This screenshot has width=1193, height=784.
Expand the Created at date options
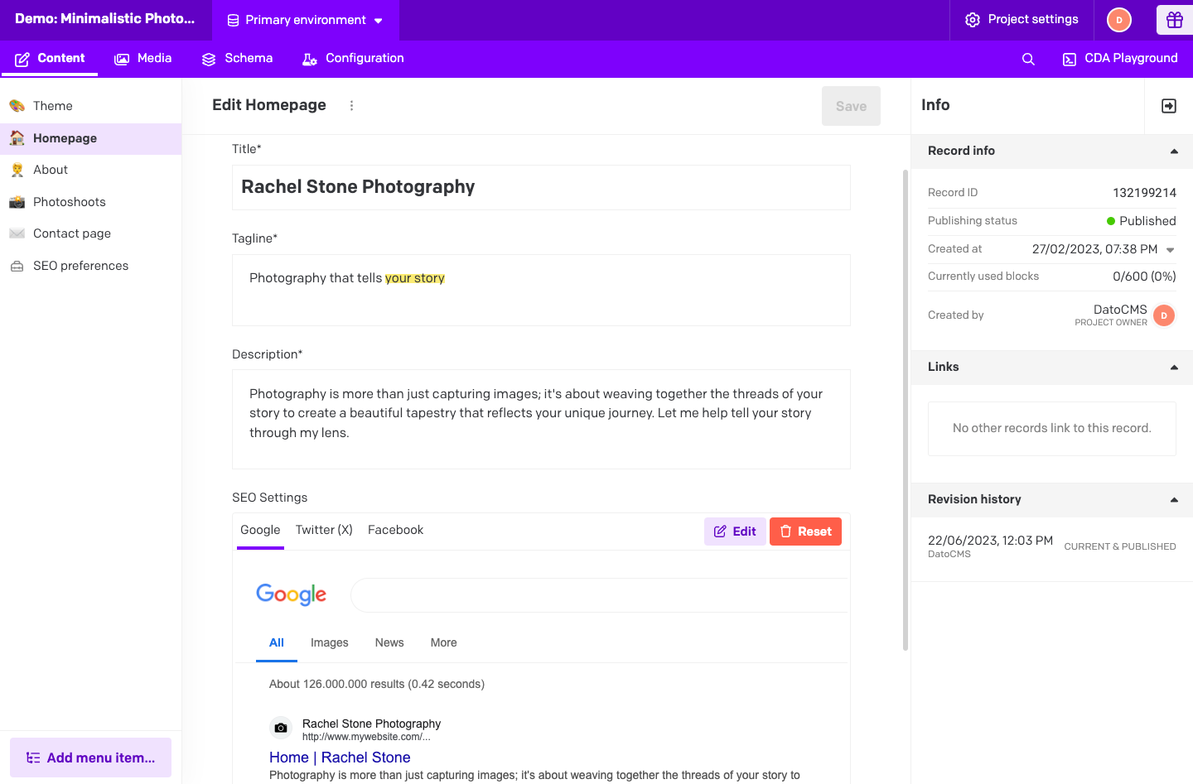click(x=1170, y=249)
